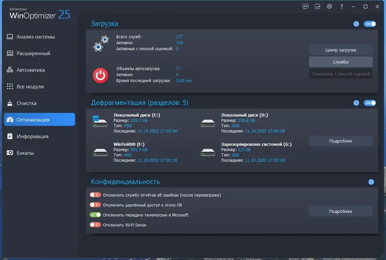Toggle Отключить удалённый доступ к этому ПК

(95, 205)
